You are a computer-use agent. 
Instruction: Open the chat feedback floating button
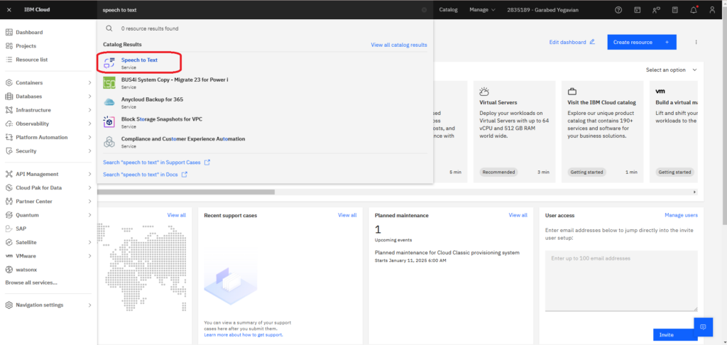click(703, 327)
